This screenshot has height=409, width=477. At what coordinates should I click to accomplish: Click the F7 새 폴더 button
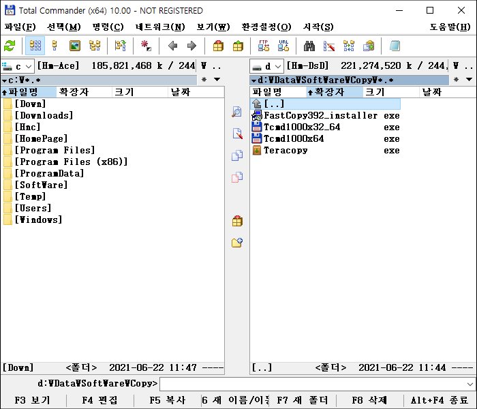coord(303,400)
